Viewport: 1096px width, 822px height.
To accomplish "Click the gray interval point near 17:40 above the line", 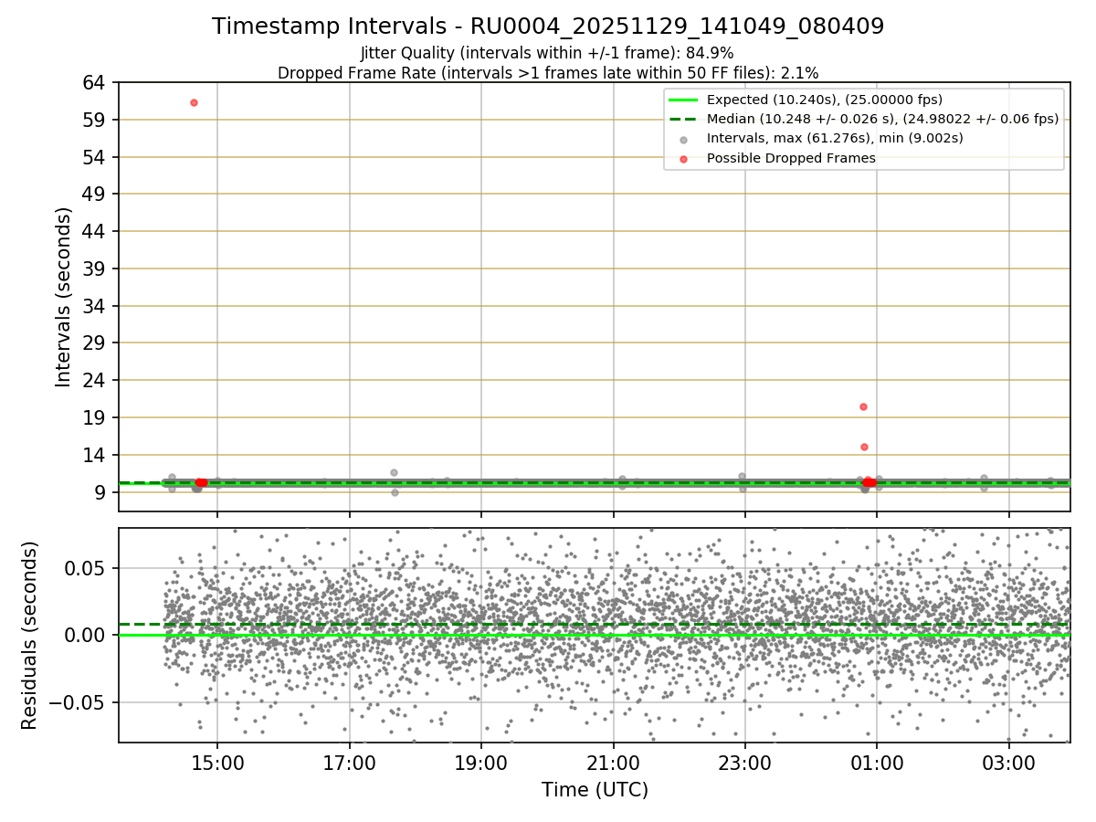I will [x=394, y=472].
